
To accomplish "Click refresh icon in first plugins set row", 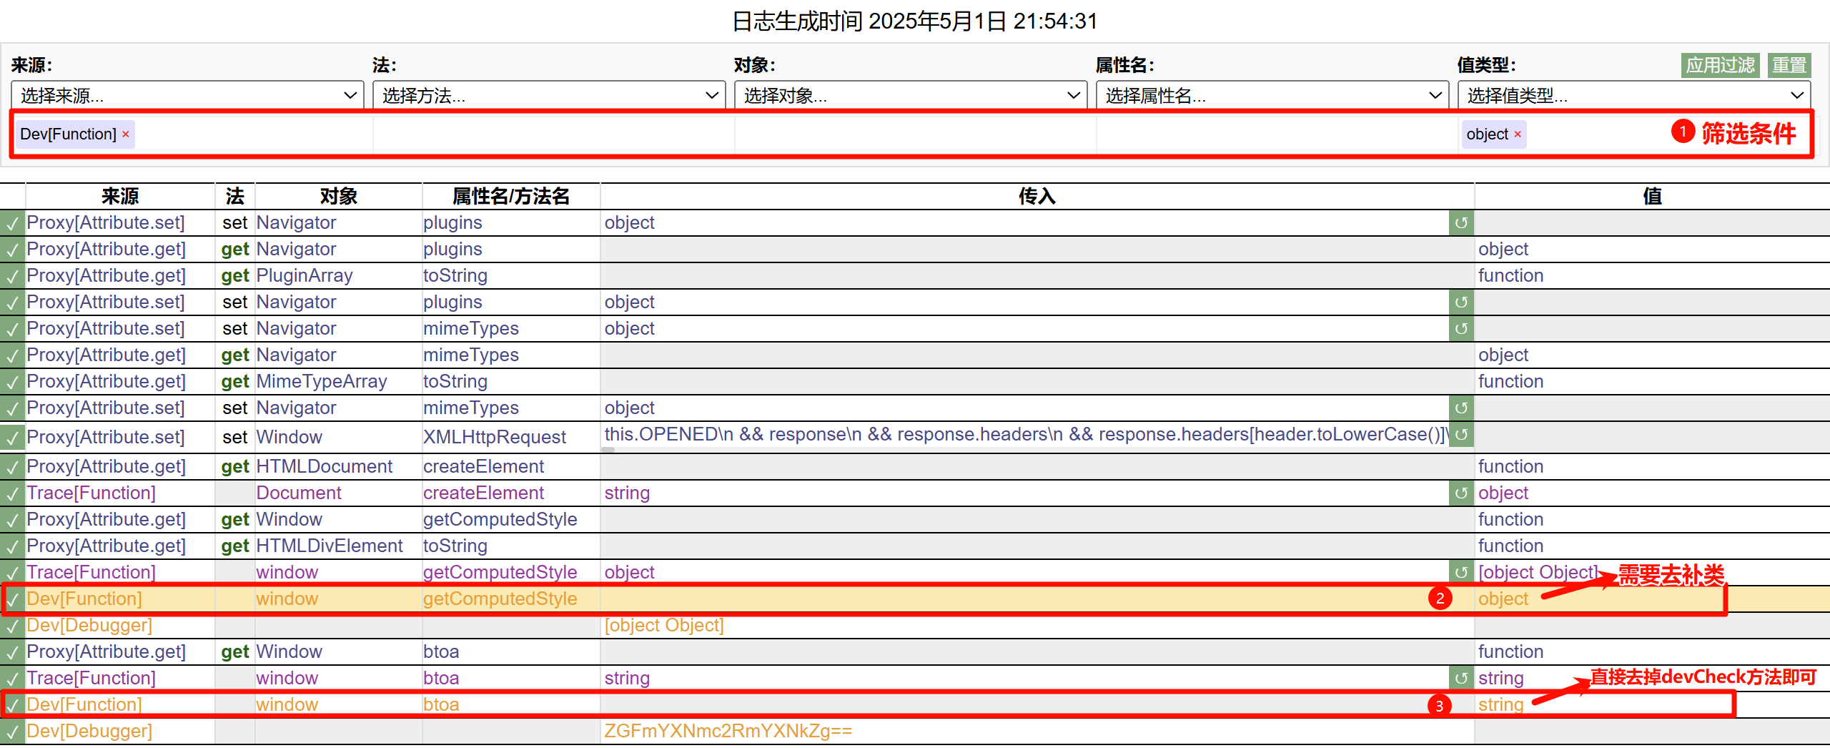I will [x=1460, y=223].
